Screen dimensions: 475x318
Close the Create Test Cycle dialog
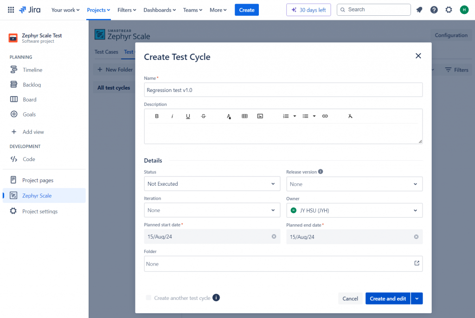[x=418, y=56]
